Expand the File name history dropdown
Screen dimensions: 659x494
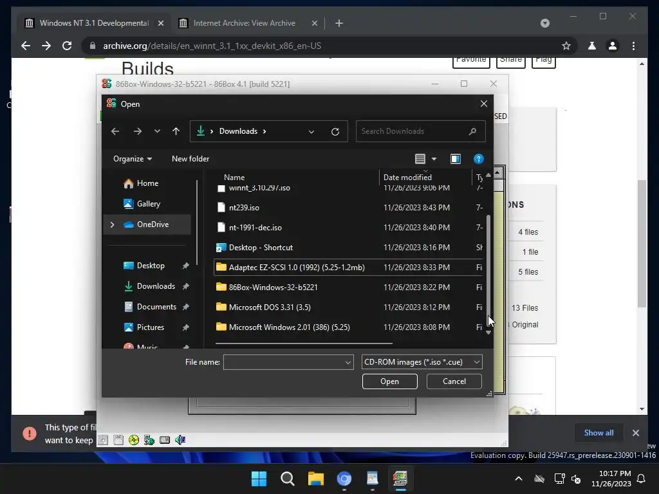point(348,362)
